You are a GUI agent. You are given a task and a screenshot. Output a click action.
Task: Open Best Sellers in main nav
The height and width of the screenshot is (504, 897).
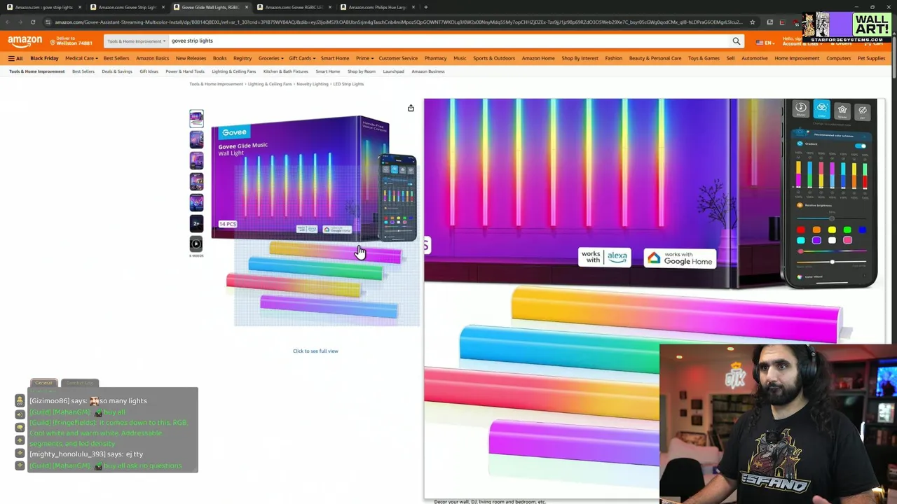116,58
